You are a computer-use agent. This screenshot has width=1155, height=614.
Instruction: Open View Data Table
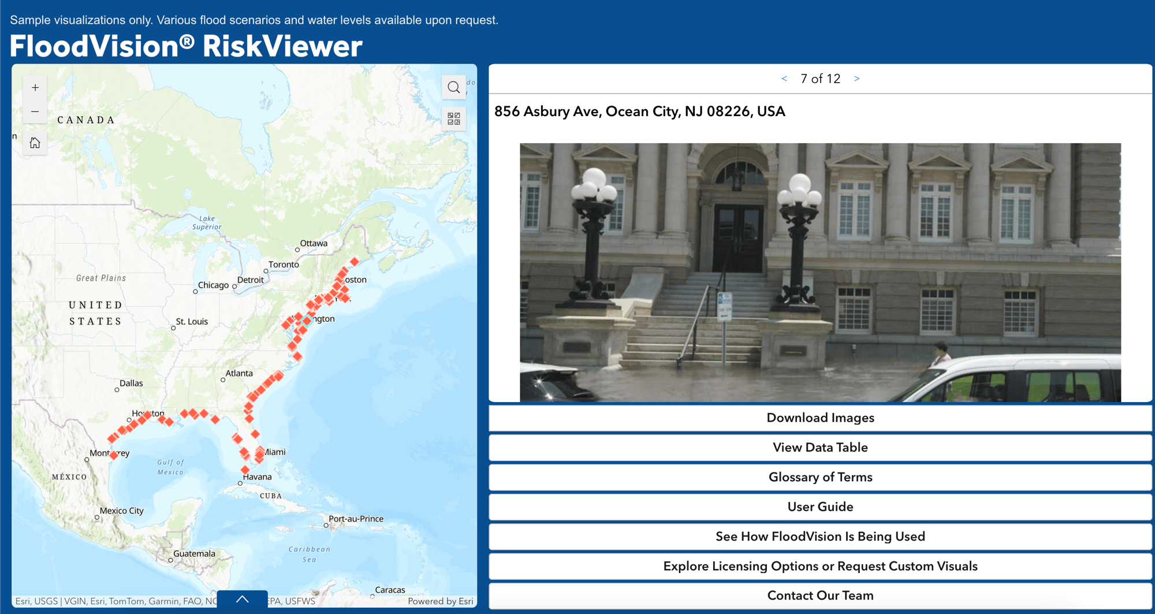820,447
